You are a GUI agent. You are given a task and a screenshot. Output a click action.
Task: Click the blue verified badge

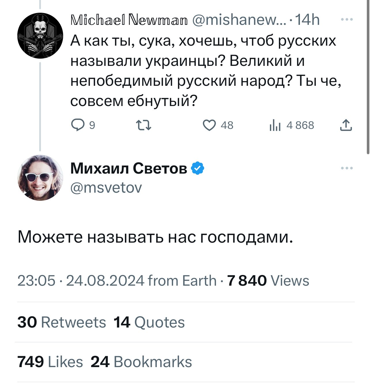[198, 168]
